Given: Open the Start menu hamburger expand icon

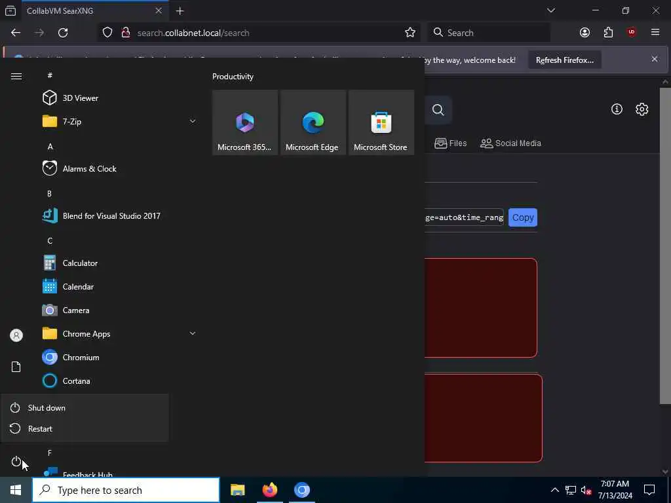Looking at the screenshot, I should point(16,76).
